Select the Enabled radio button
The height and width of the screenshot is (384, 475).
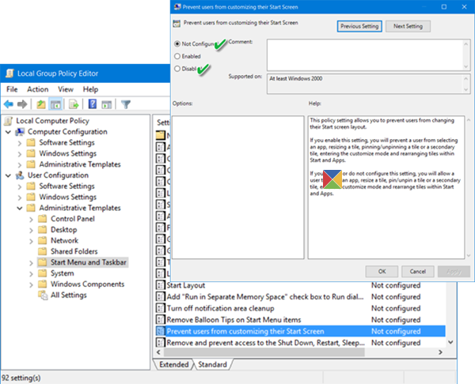177,56
